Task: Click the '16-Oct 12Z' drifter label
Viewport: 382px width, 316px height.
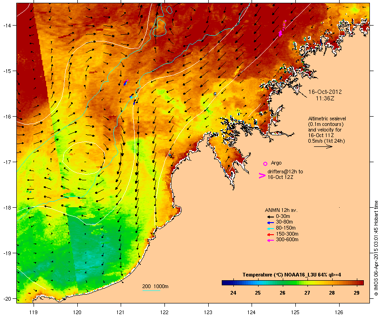Action: pos(280,177)
